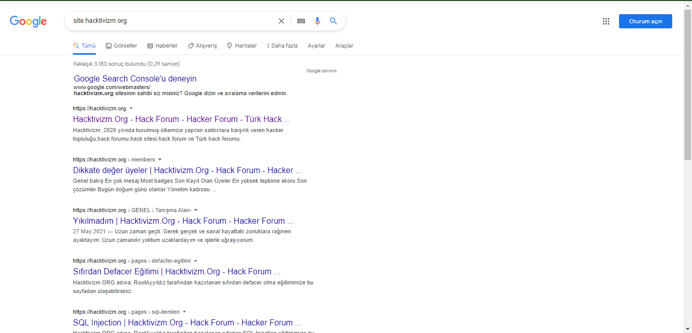Expand arrow next to defacfer-egitimi URL
The width and height of the screenshot is (692, 333).
tap(196, 261)
